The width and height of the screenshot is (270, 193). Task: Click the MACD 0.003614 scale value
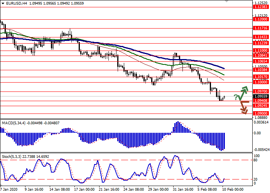(261, 122)
